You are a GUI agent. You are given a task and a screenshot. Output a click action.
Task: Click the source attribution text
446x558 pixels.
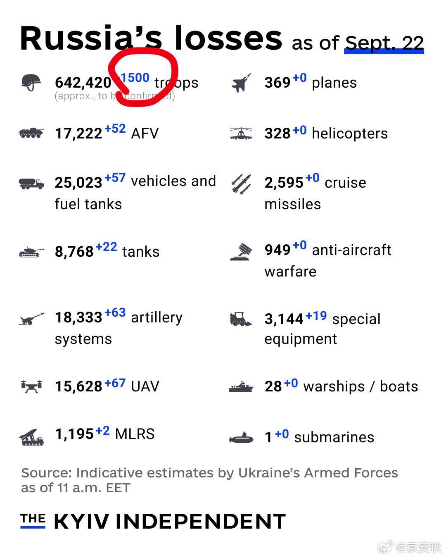209,480
